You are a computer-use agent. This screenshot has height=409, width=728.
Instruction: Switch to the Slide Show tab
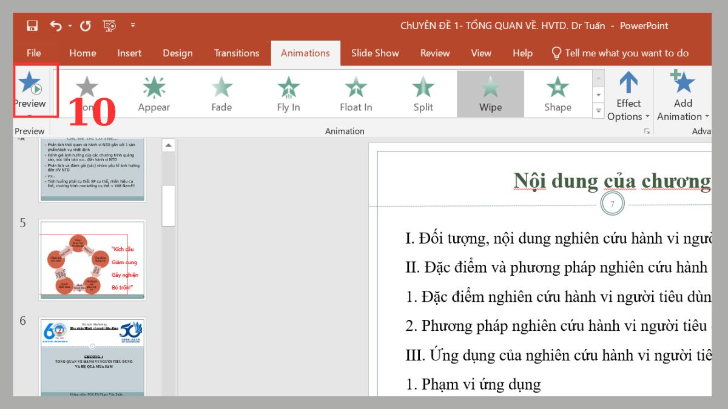pos(374,53)
